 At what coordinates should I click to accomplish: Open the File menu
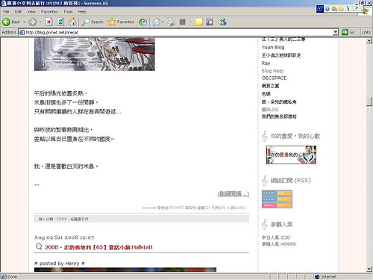6,12
